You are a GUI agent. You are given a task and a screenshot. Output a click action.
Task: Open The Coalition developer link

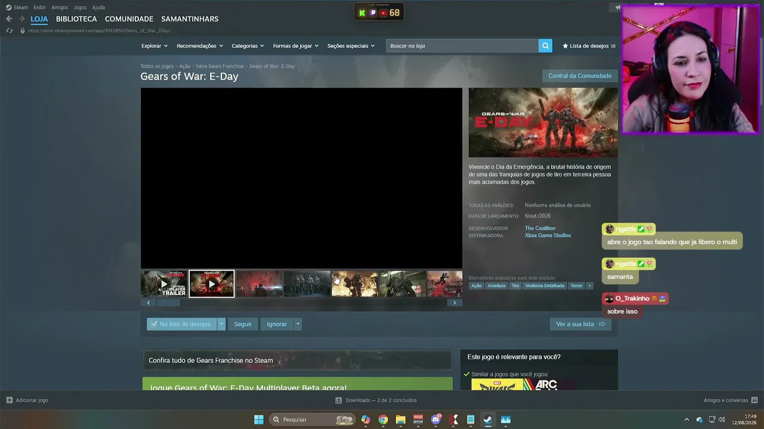pos(540,228)
